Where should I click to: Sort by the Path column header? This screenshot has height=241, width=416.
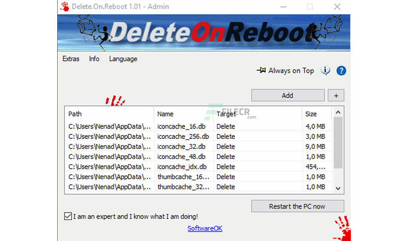click(109, 114)
